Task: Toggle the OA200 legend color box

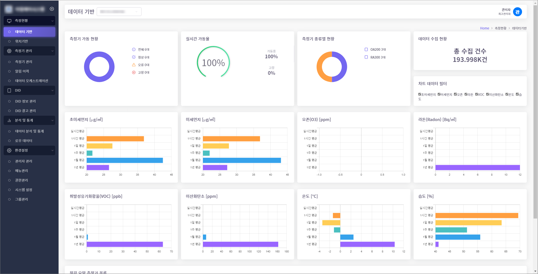Action: click(x=366, y=50)
